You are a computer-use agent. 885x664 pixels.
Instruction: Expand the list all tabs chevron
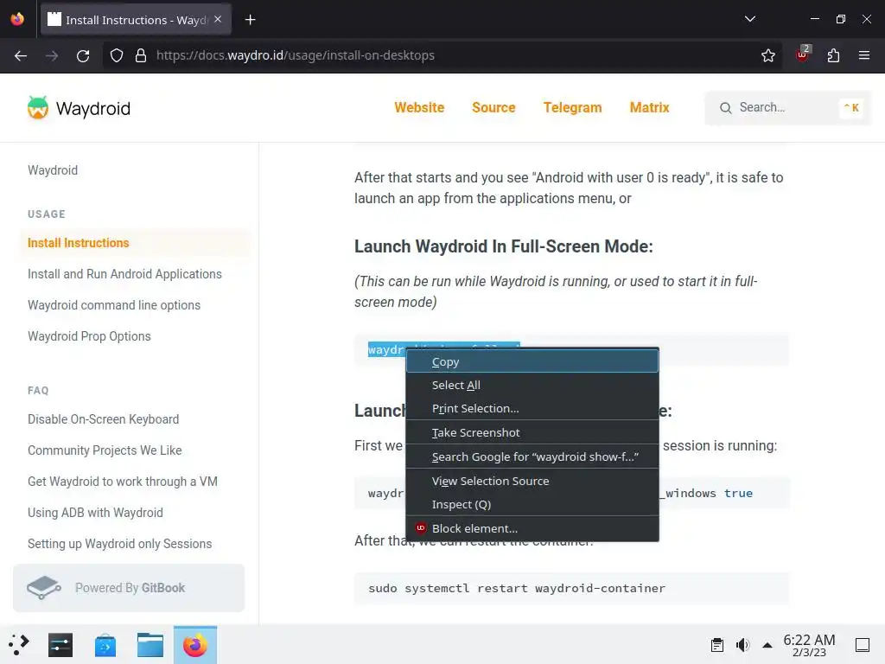pos(749,19)
